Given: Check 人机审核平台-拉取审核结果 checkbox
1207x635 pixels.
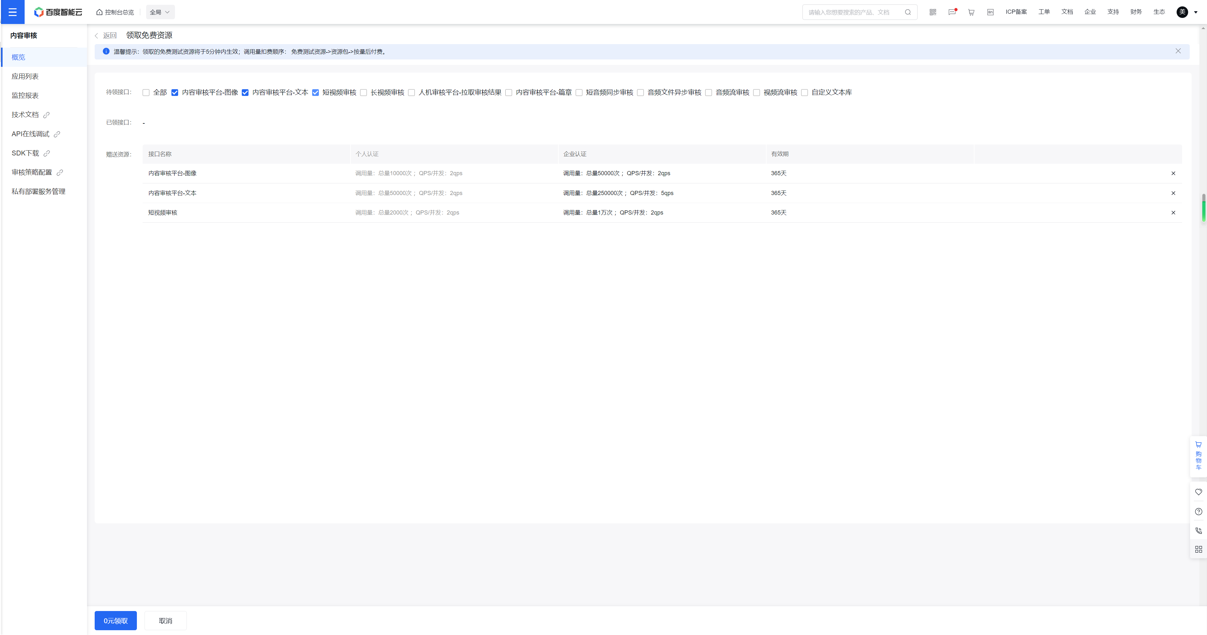Looking at the screenshot, I should pyautogui.click(x=411, y=93).
